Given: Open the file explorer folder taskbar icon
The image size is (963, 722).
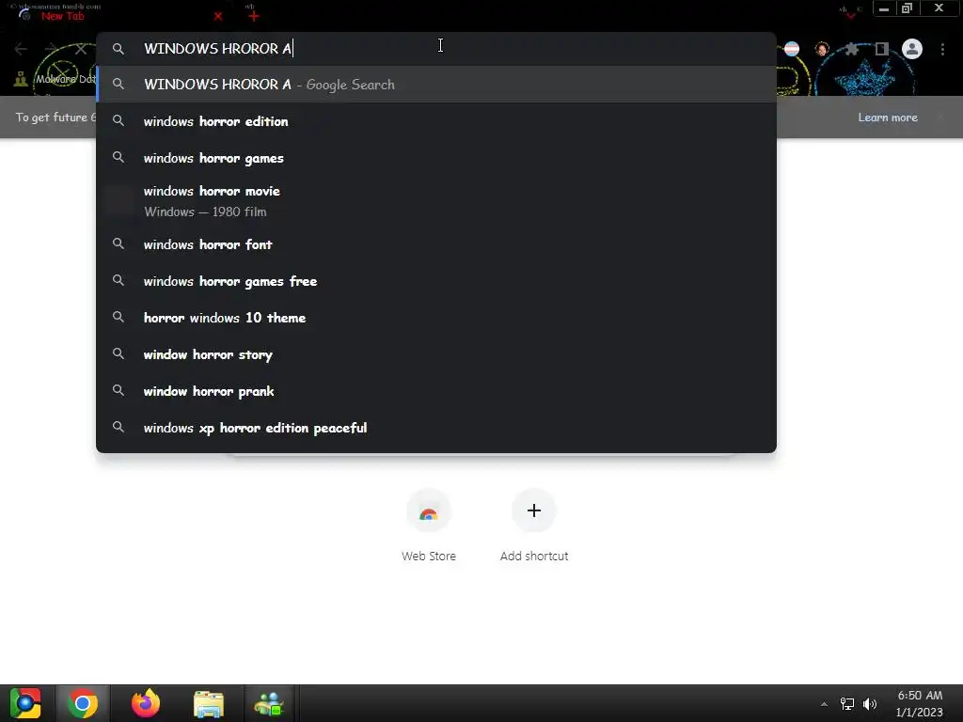Looking at the screenshot, I should pyautogui.click(x=209, y=703).
